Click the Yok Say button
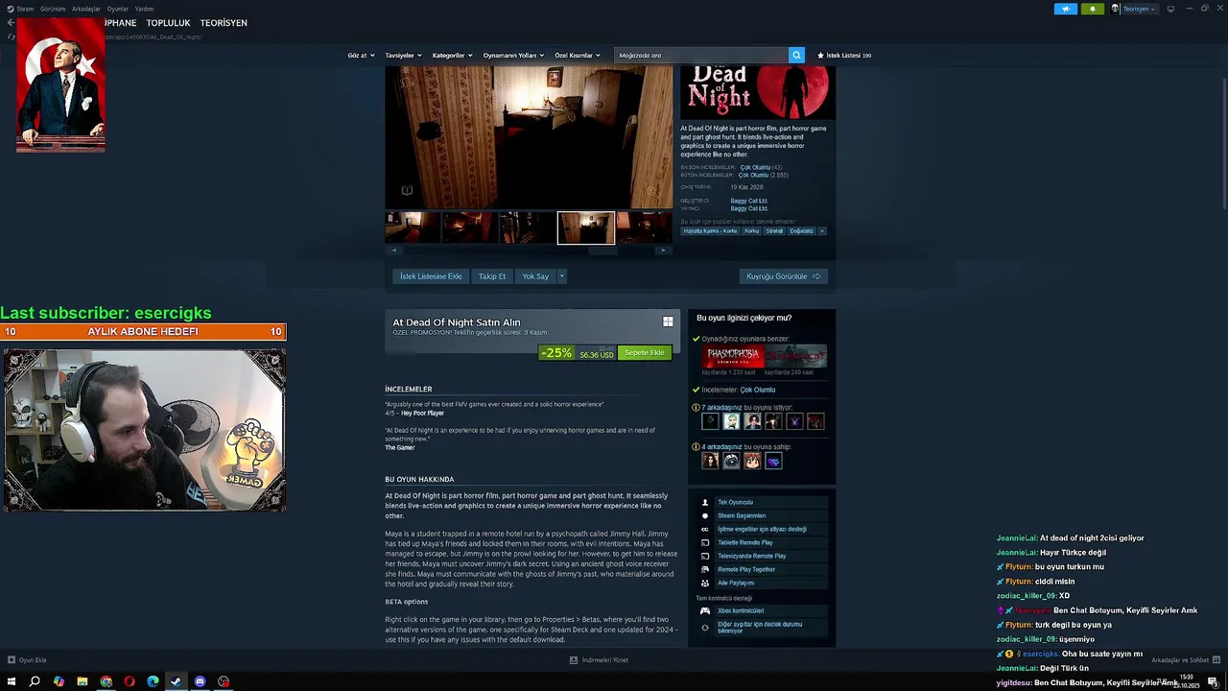This screenshot has height=691, width=1228. [x=535, y=276]
